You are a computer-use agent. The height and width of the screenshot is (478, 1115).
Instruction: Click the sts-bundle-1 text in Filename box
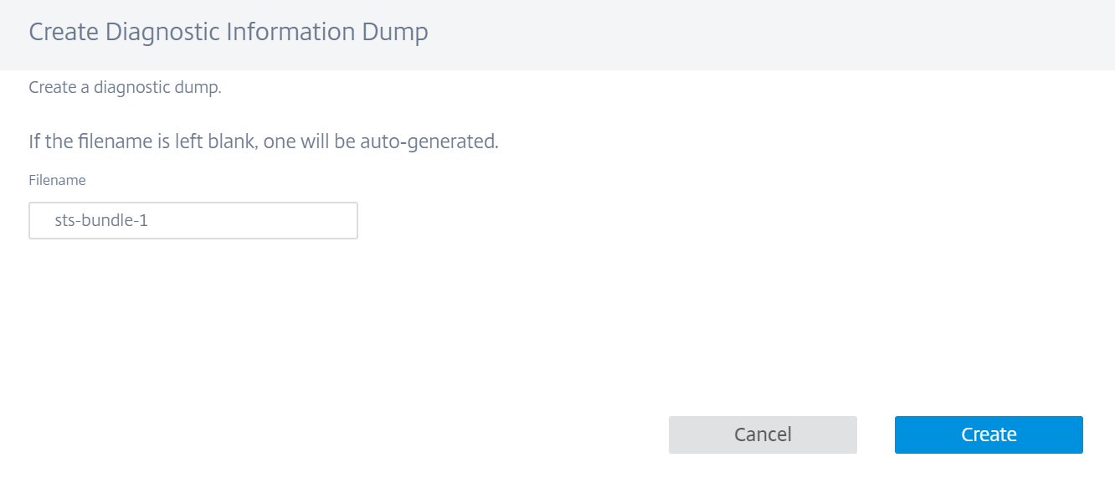pos(101,221)
